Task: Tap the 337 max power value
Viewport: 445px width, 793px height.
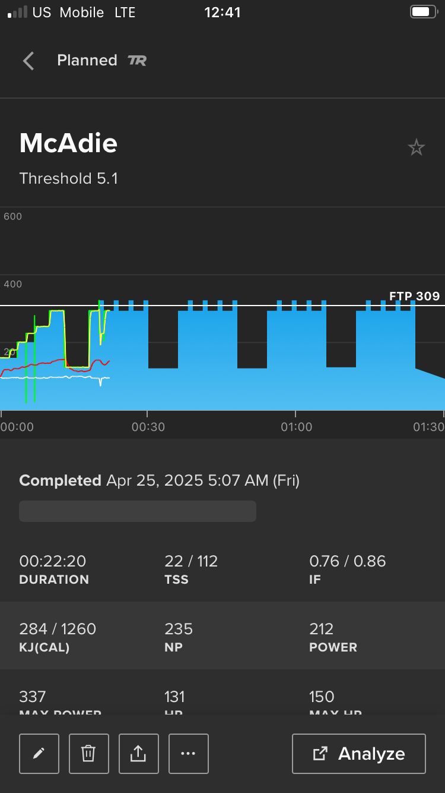Action: click(33, 697)
